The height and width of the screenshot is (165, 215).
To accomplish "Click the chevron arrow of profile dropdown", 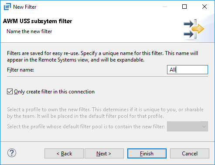I will click(204, 127).
